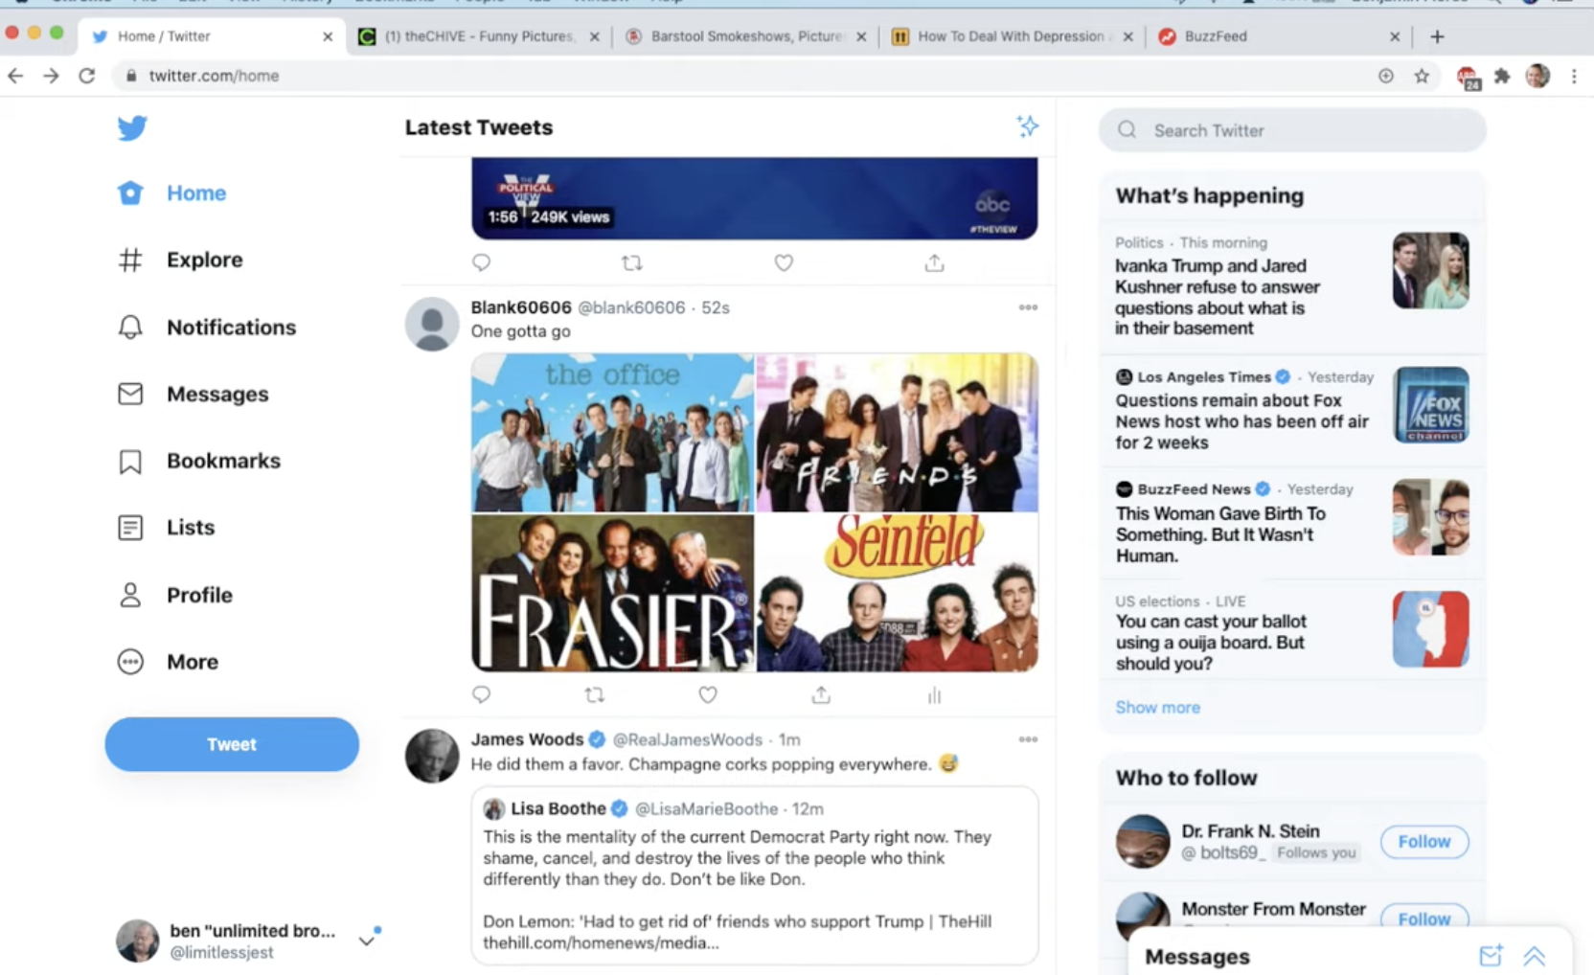
Task: Expand the account switcher chevron
Action: [367, 941]
